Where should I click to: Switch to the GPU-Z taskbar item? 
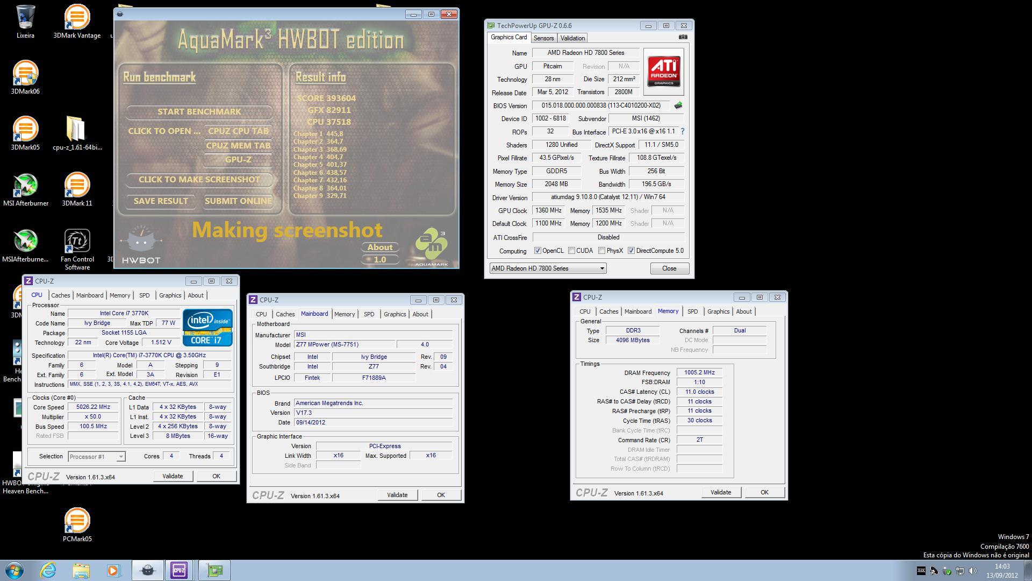[214, 570]
